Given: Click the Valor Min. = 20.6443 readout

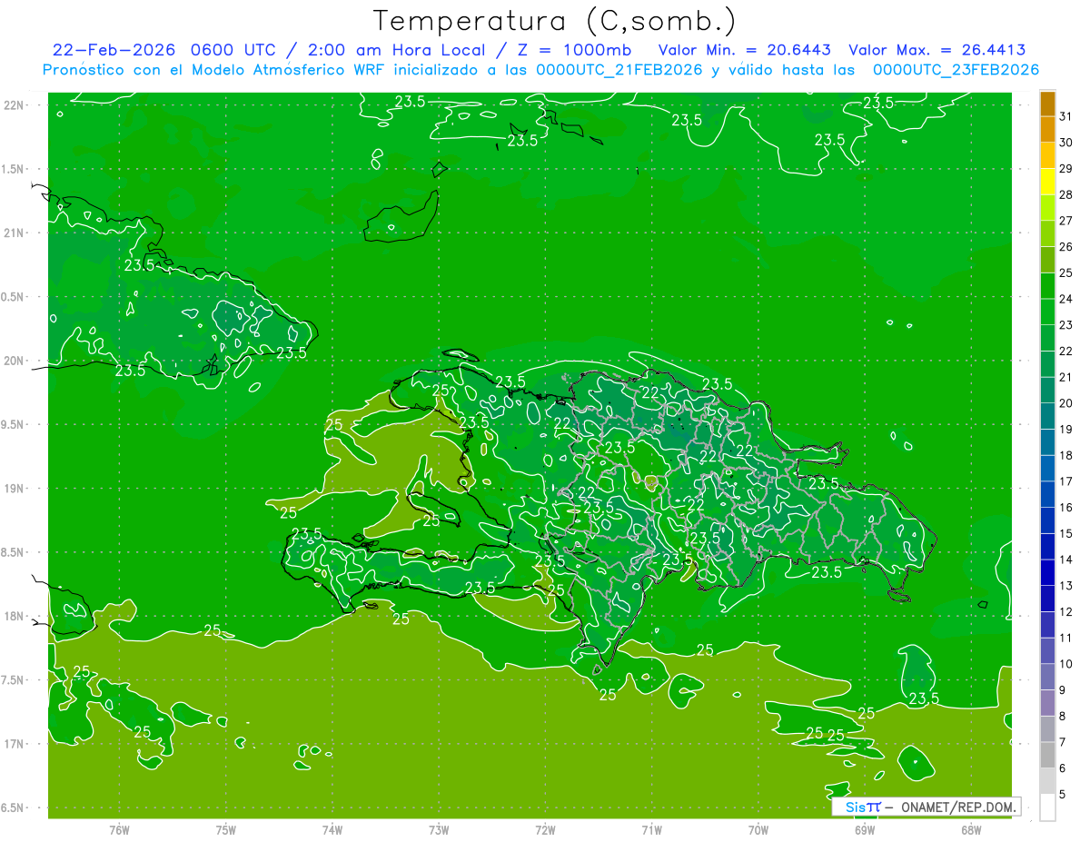Looking at the screenshot, I should pyautogui.click(x=745, y=50).
